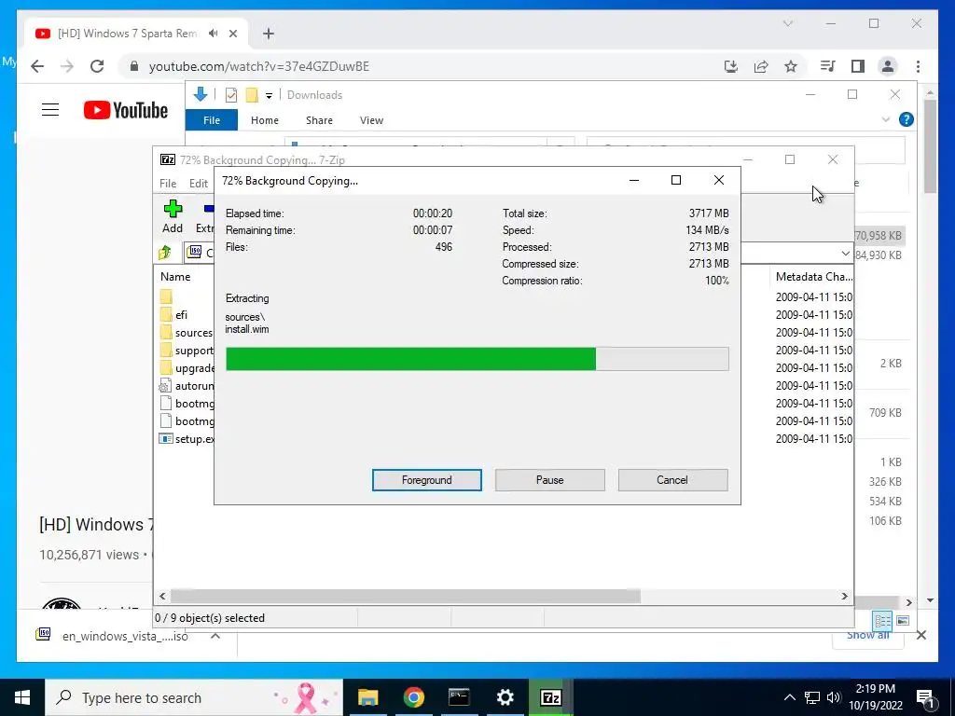
Task: Select the efi folder in 7-Zip
Action: click(x=181, y=315)
